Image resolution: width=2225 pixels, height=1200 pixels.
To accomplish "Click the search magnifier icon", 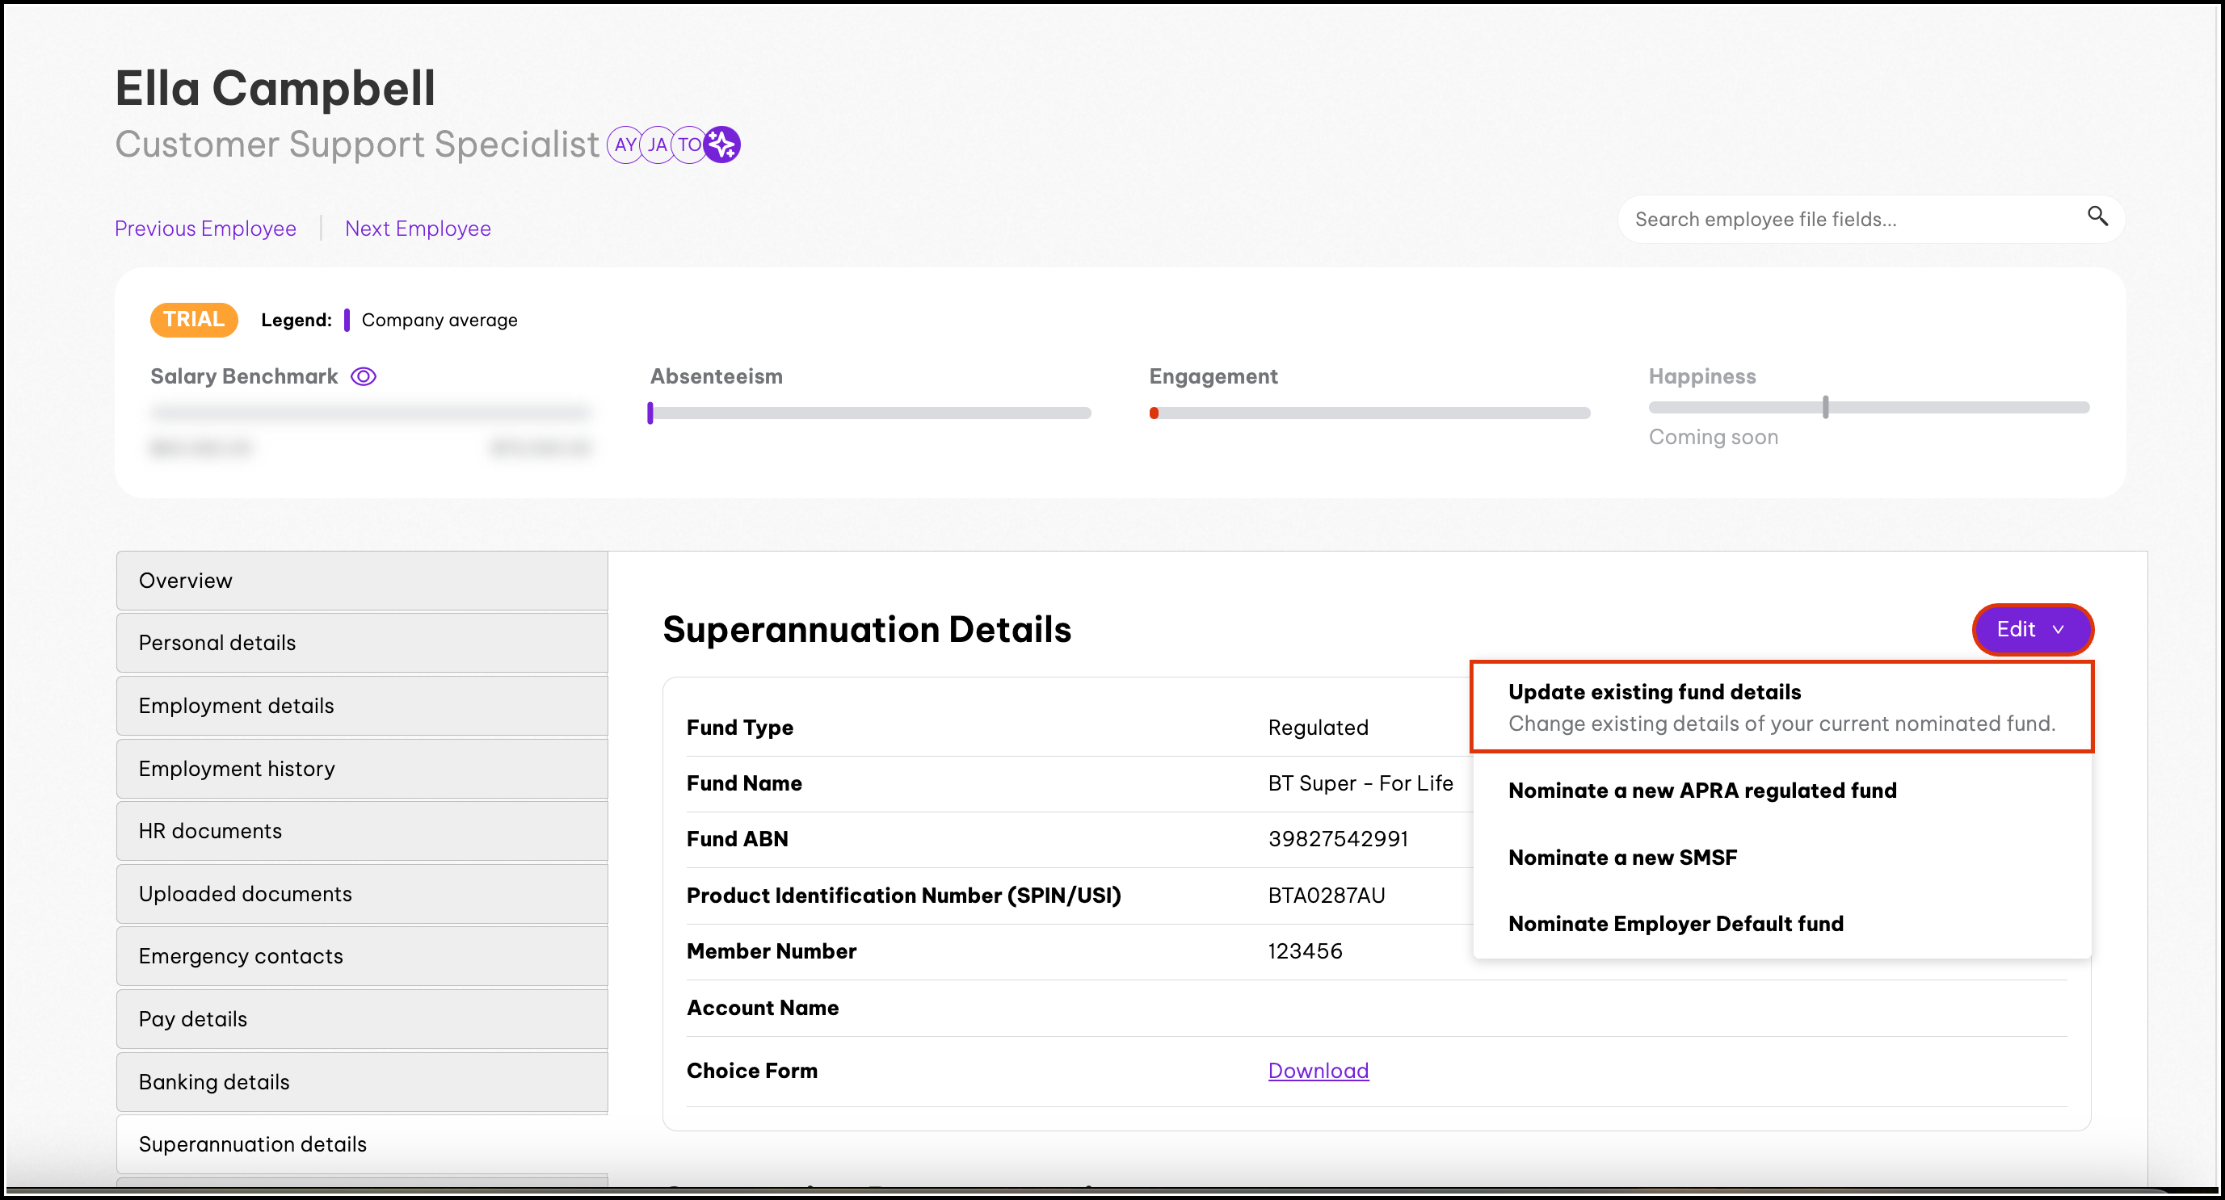I will pyautogui.click(x=2097, y=216).
